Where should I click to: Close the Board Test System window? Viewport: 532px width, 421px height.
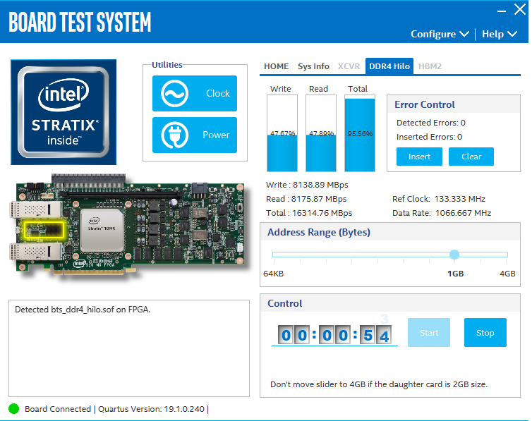pyautogui.click(x=520, y=9)
